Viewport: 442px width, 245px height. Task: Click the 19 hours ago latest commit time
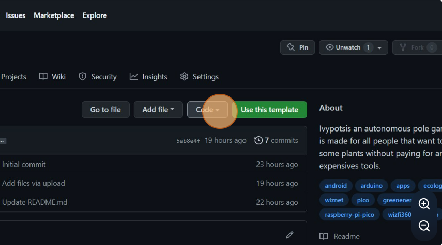[x=225, y=140]
